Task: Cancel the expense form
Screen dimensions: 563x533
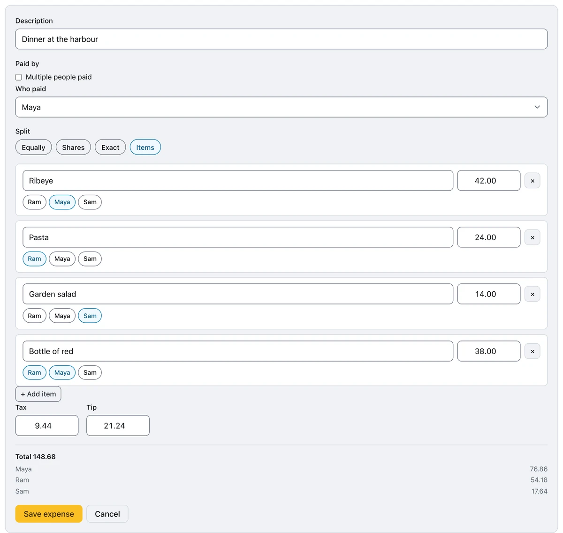Action: click(107, 514)
